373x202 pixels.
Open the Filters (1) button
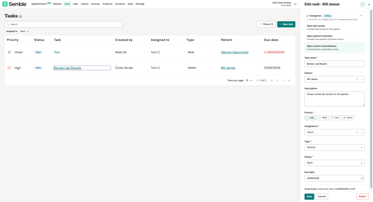pos(266,24)
